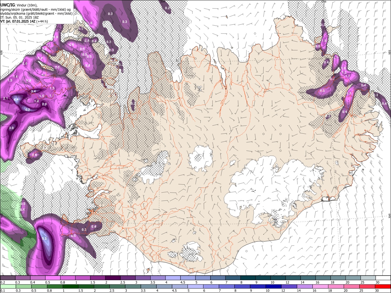Click the 'UWC/IG: Vindur (10m)' title line
391x293 pixels.
(19, 5)
